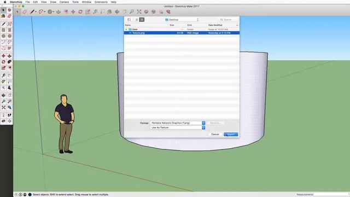This screenshot has width=350, height=197.
Task: Open the Use As Texture dropdown
Action: [x=178, y=128]
